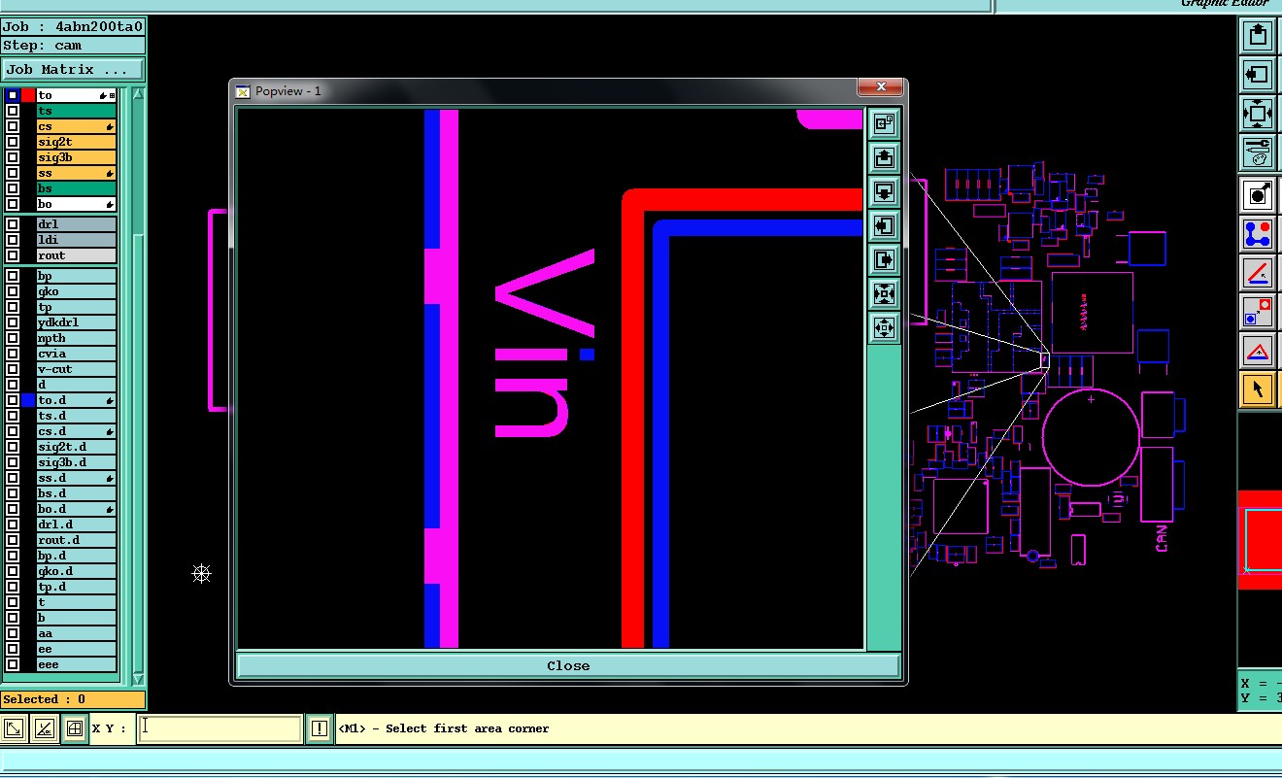Close the Popview - 1 window
Viewport: 1282px width, 778px height.
pyautogui.click(x=881, y=87)
